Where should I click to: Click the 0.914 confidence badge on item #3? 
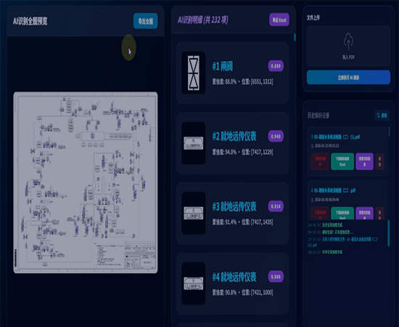point(276,206)
